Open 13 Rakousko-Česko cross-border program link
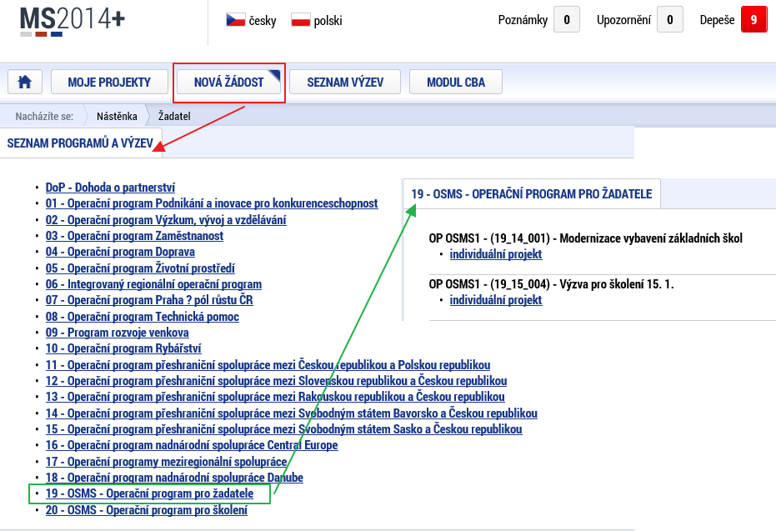Viewport: 776px width, 531px height. coord(275,397)
